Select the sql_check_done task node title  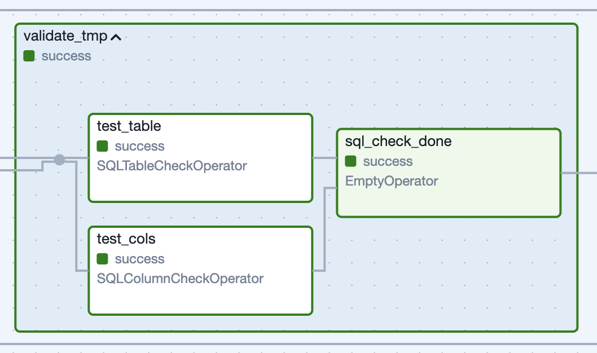click(398, 141)
